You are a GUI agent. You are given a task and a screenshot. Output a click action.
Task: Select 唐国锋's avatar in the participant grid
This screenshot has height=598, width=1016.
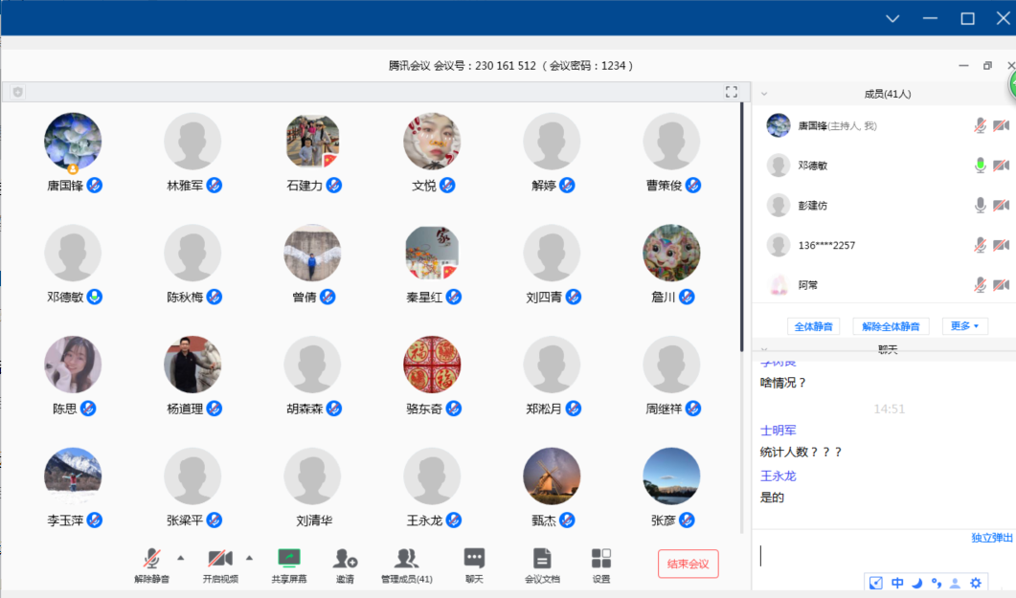73,142
